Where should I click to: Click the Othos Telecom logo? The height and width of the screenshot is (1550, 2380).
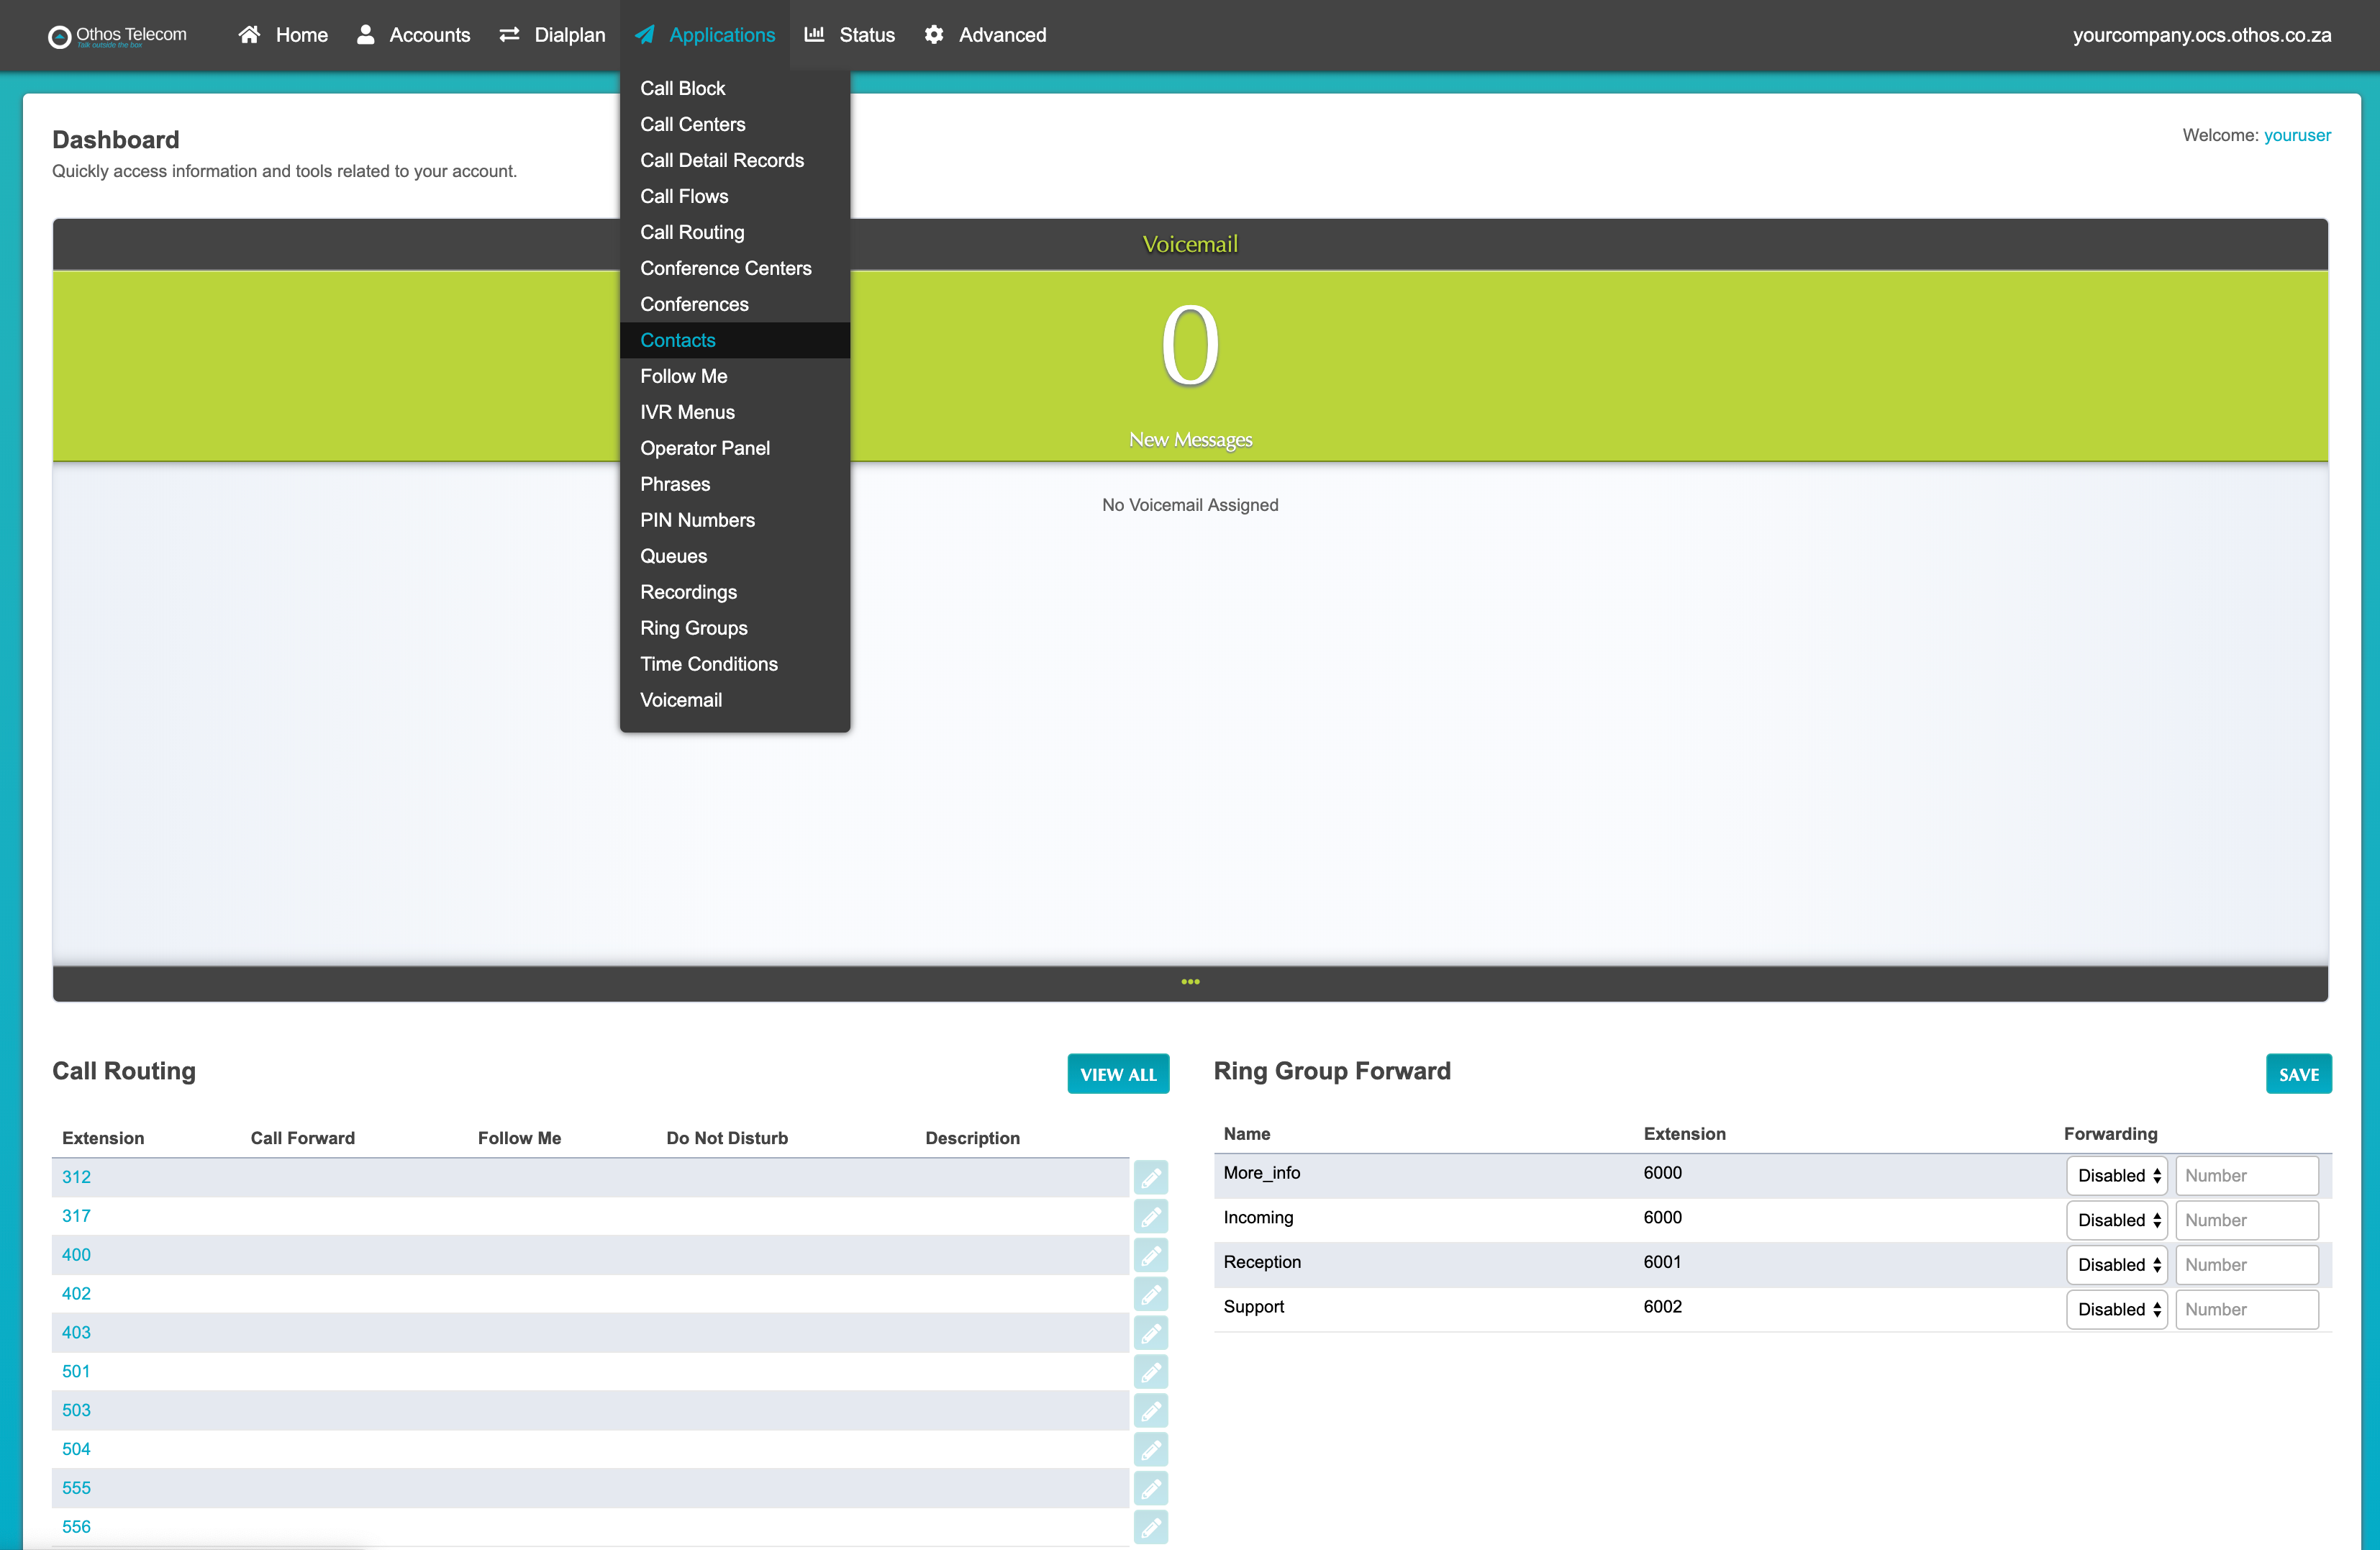pos(118,36)
